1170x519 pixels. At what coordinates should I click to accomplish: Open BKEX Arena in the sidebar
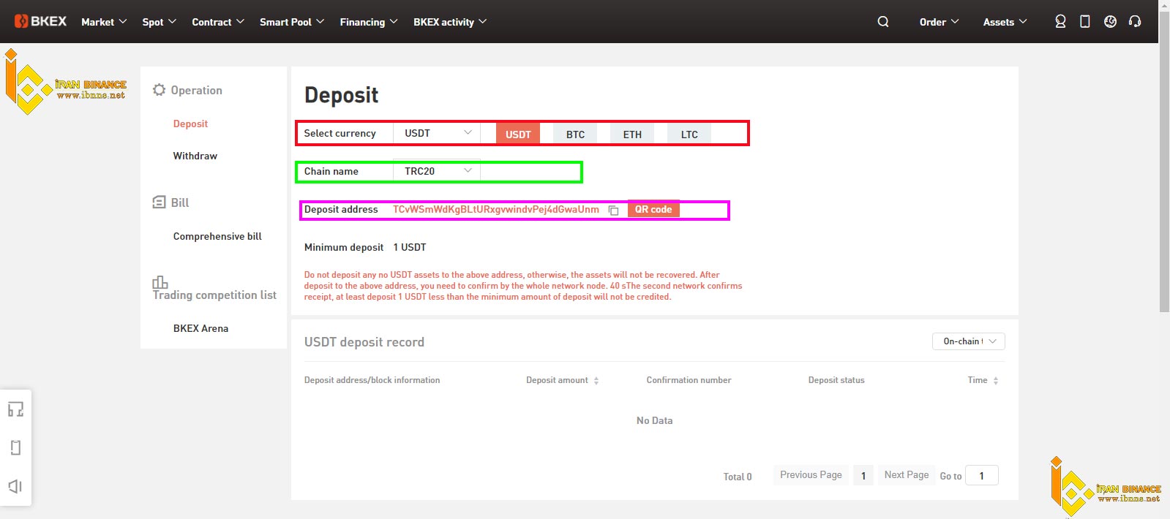click(x=200, y=328)
